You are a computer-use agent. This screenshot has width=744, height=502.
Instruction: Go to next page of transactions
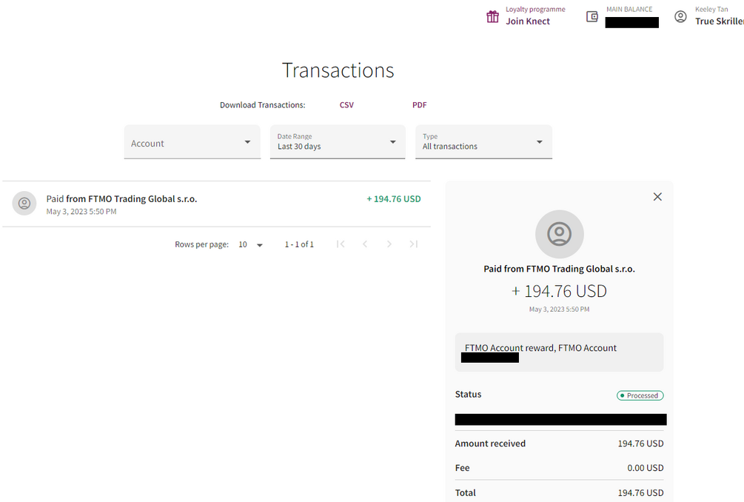[x=389, y=244]
